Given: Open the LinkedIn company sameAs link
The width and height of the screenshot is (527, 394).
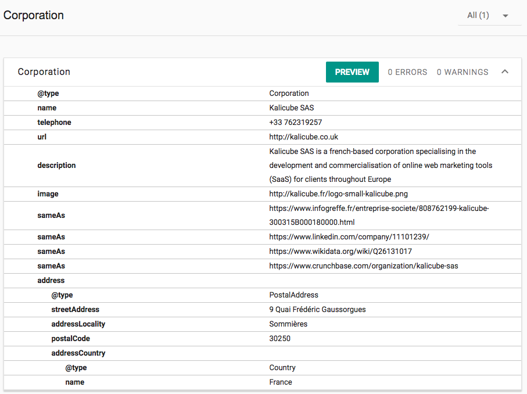Looking at the screenshot, I should (x=349, y=237).
